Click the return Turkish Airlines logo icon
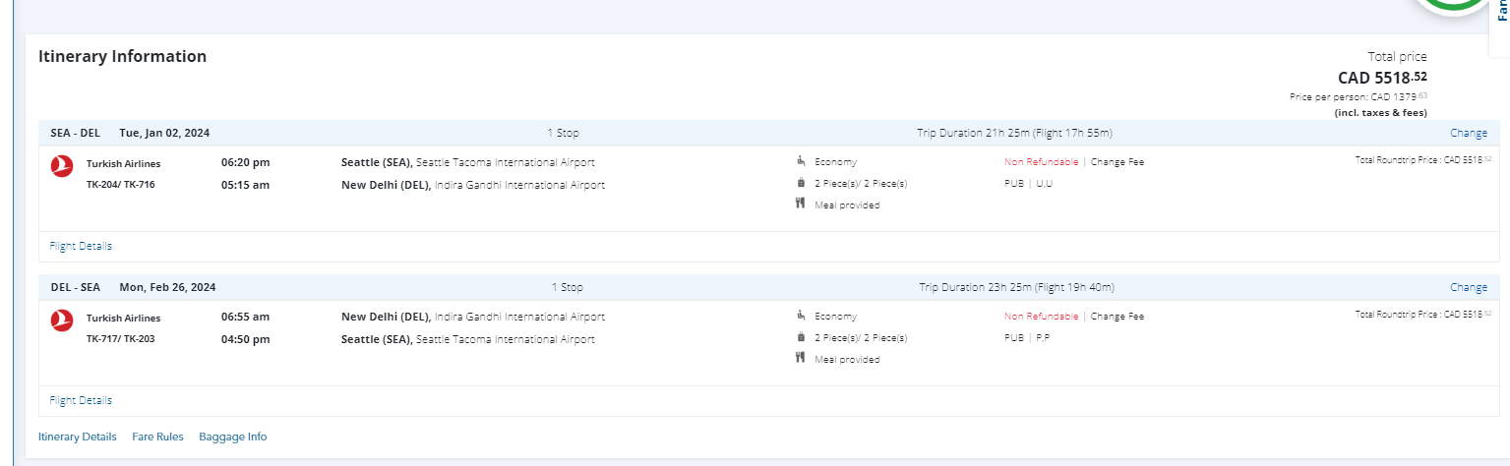Screen dimensions: 1510x466 [62, 320]
